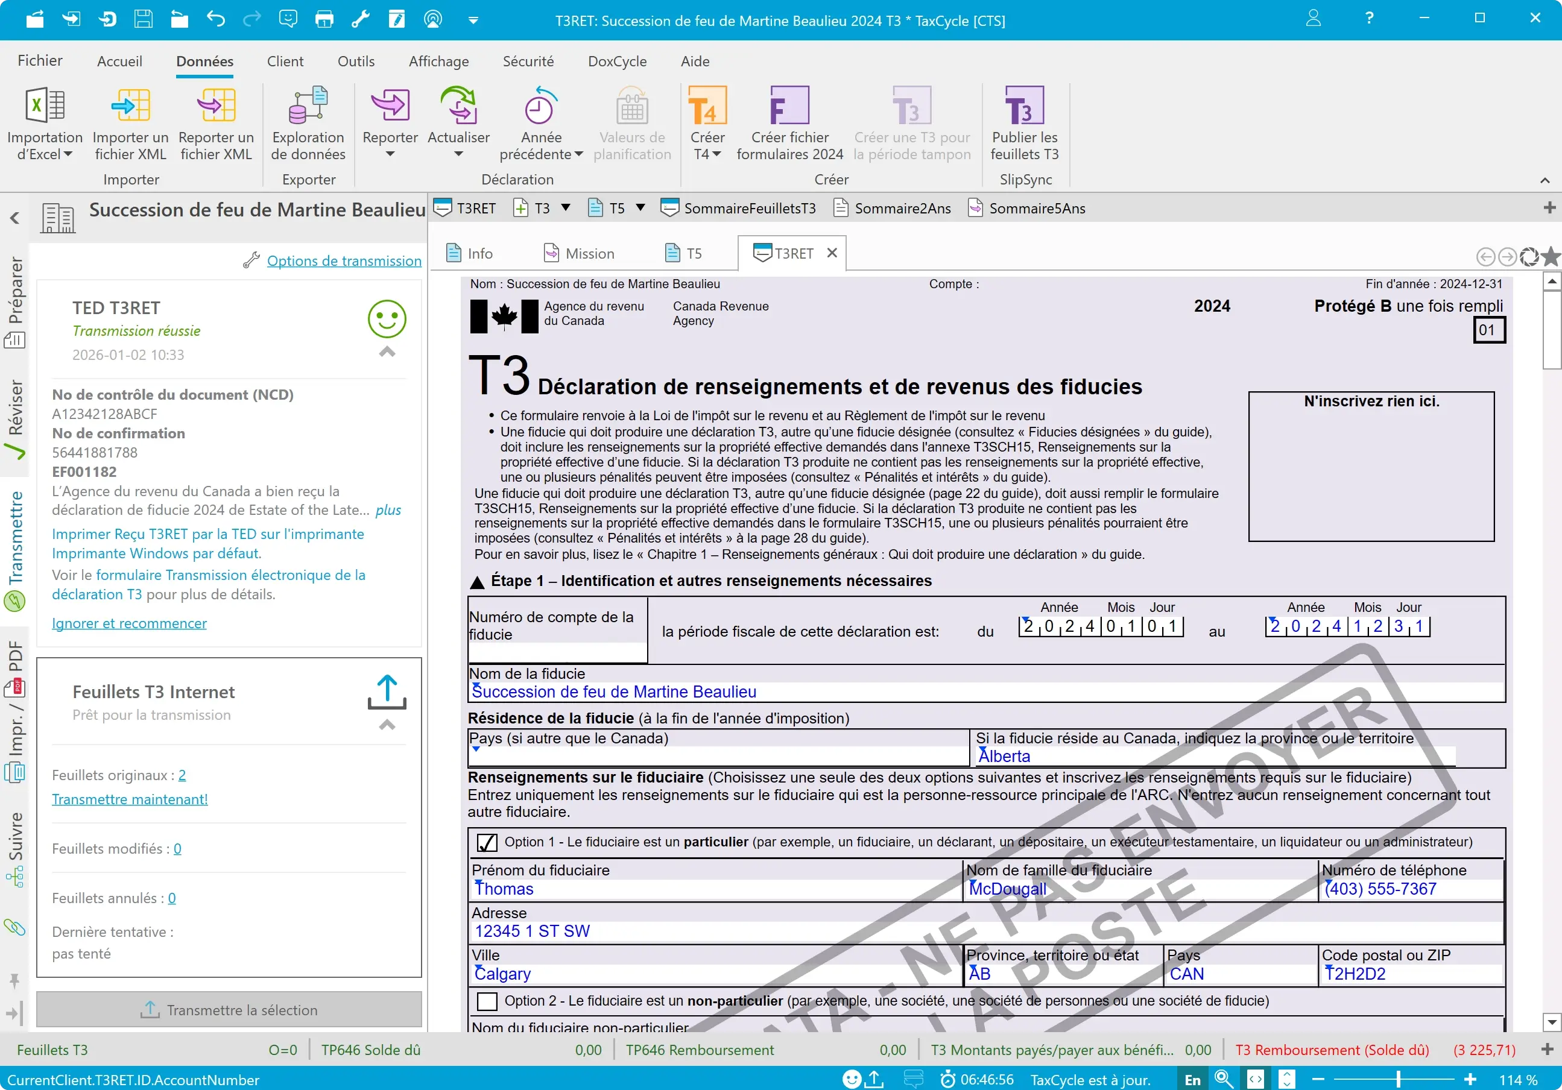The image size is (1562, 1090).
Task: Check Option 2 non-particulier checkbox
Action: click(x=487, y=1001)
